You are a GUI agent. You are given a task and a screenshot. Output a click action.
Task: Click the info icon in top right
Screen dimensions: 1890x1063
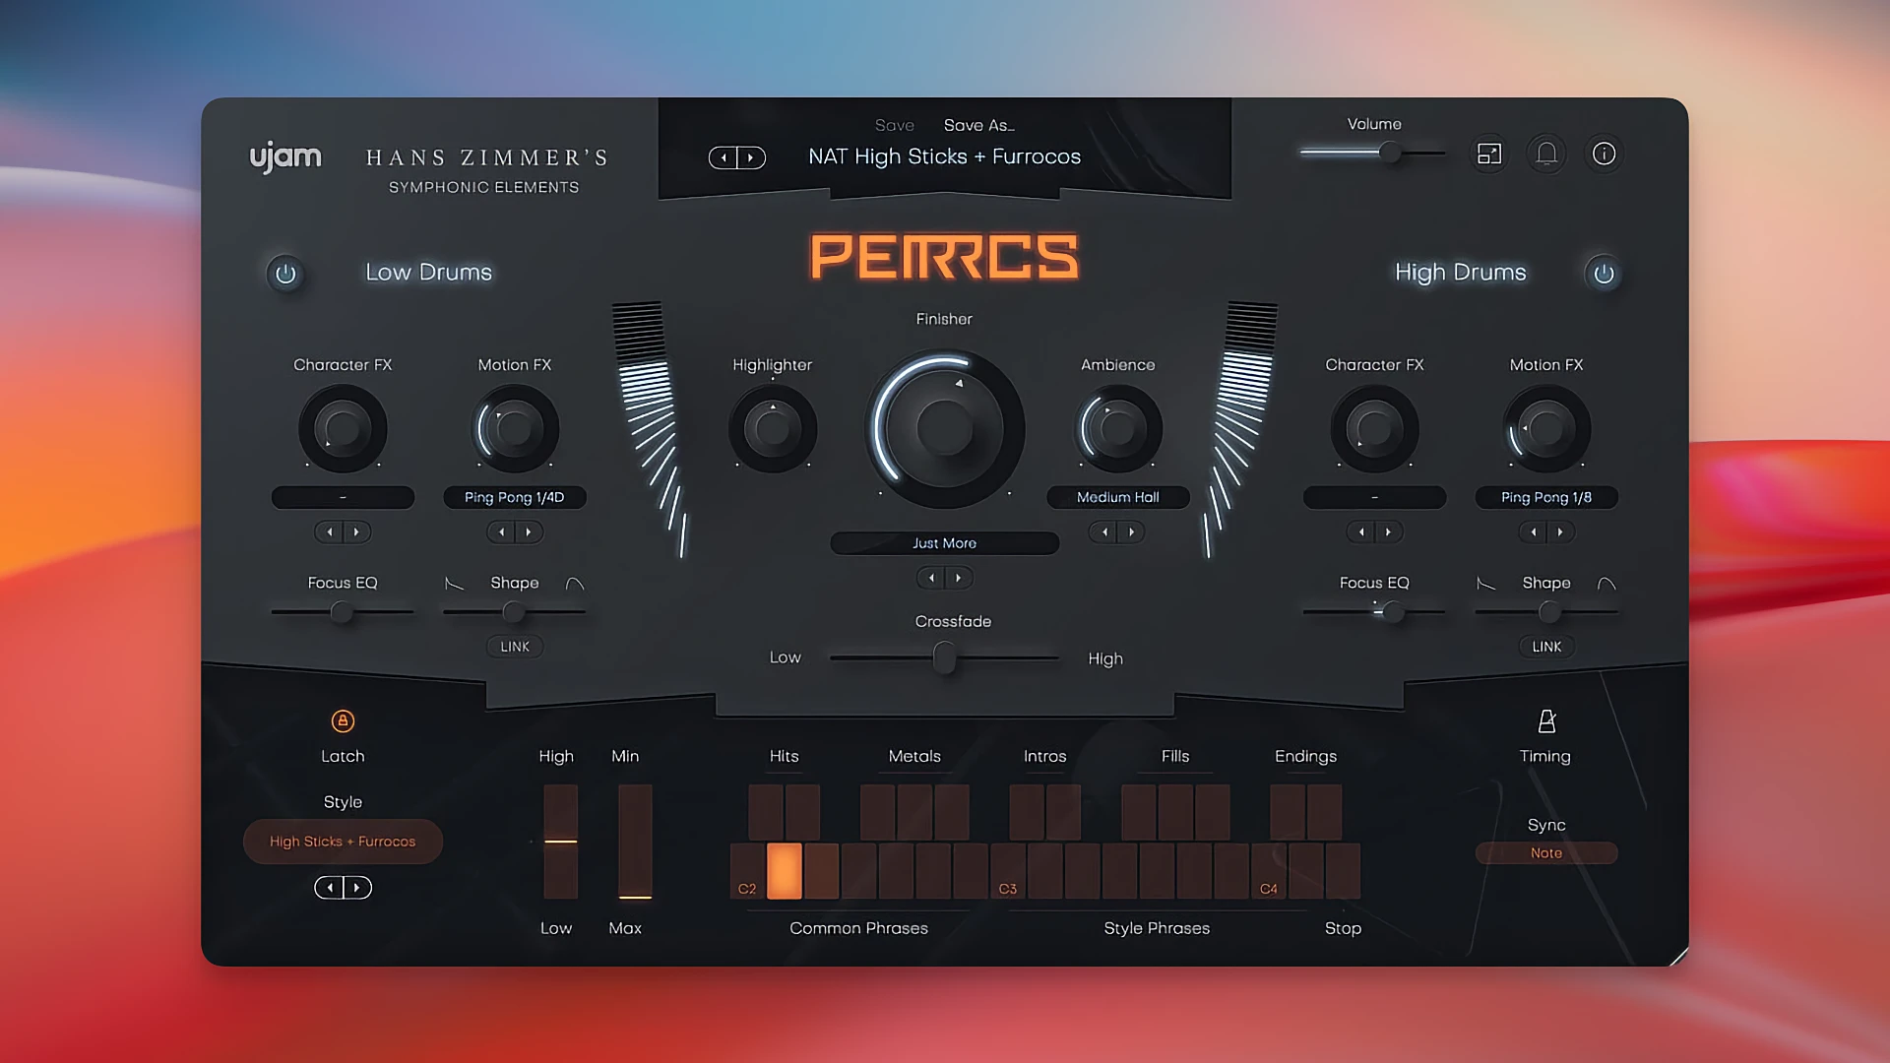tap(1604, 154)
